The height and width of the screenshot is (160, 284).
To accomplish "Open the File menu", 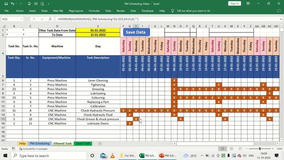I will point(7,11).
